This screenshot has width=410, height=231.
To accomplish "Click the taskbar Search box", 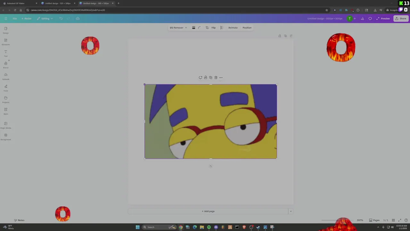I will pos(160,227).
